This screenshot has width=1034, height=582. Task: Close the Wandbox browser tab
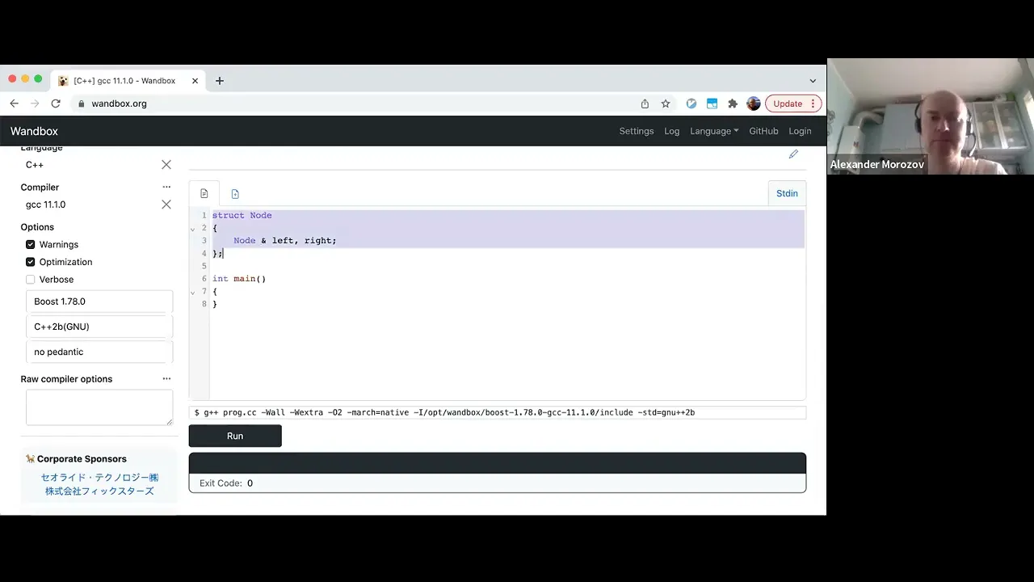(x=195, y=81)
